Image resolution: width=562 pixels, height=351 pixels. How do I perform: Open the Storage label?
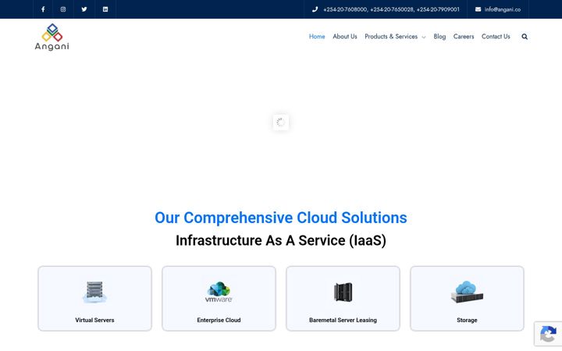tap(467, 321)
